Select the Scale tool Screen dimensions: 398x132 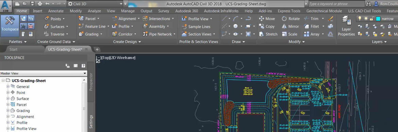[x=289, y=34]
